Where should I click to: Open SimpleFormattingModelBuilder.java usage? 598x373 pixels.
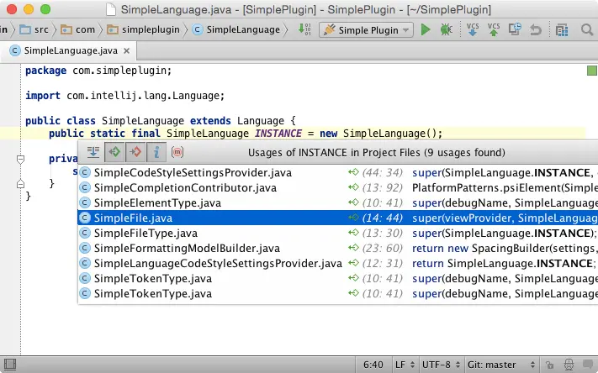tap(338, 249)
